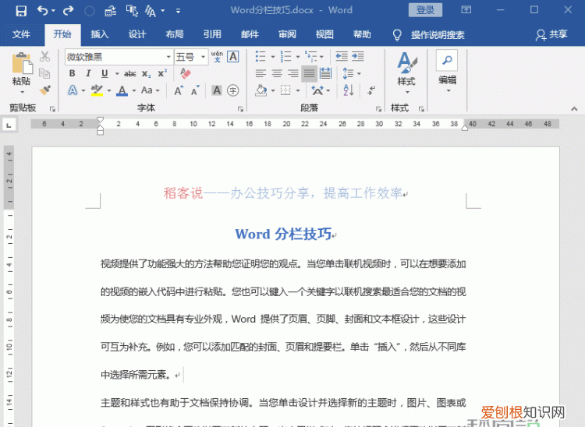585x427 pixels.
Task: Copy selection with the copy icon
Action: 44,73
